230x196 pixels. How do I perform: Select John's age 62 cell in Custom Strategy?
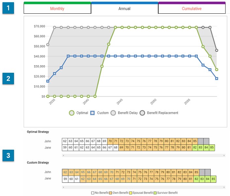(65, 172)
